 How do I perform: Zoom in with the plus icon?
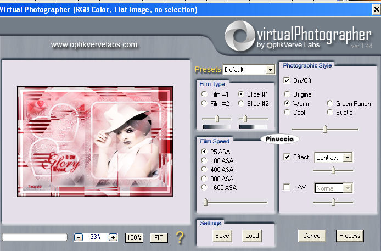tap(113, 237)
